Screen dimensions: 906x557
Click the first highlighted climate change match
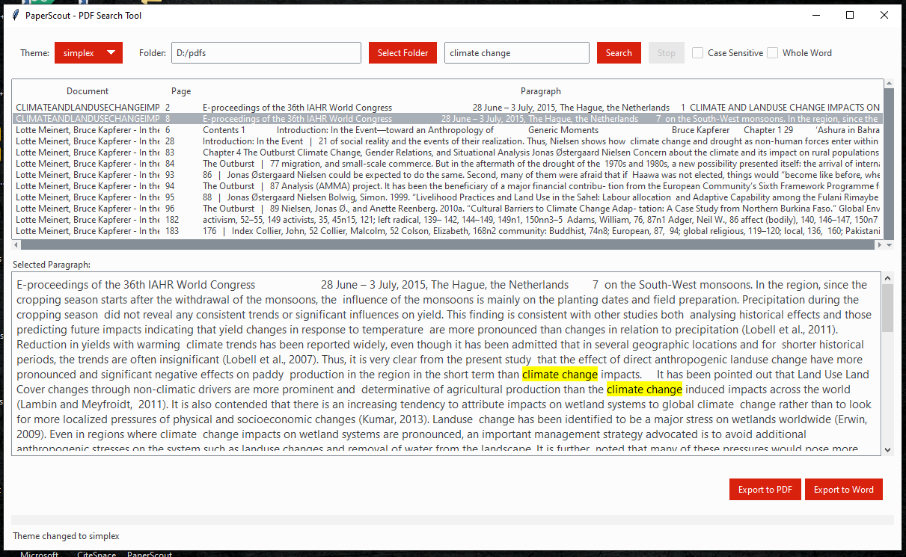pyautogui.click(x=560, y=375)
